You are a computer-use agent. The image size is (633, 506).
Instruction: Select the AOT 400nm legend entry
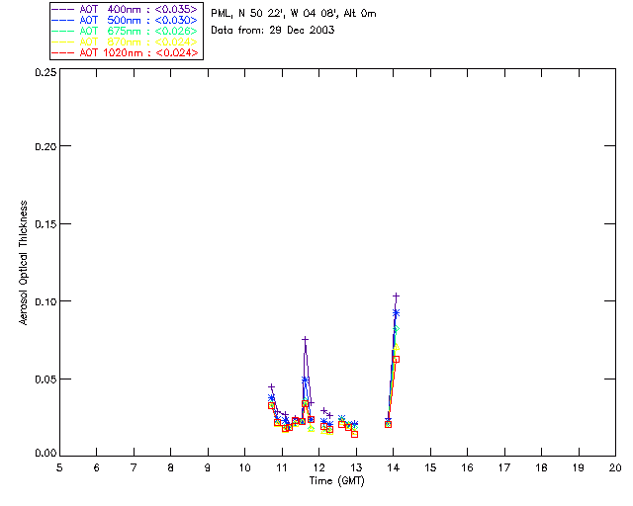click(125, 9)
